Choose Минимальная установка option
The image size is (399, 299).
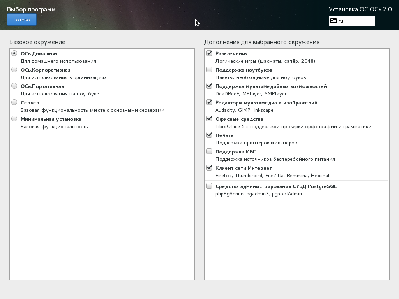14,119
